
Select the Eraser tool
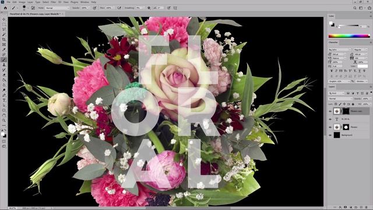[4, 75]
